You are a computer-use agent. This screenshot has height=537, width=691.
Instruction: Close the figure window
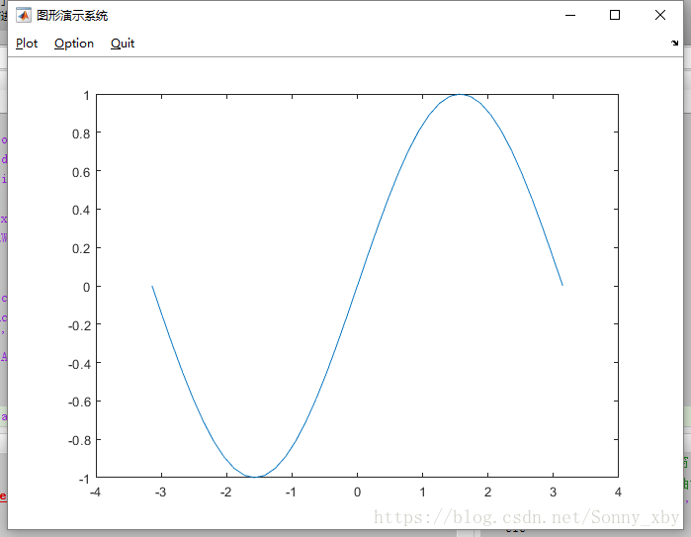coord(660,15)
